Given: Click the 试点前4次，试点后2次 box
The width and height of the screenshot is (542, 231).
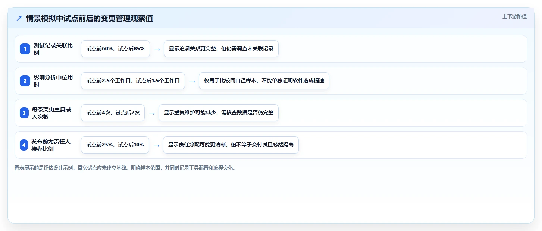Looking at the screenshot, I should [x=113, y=113].
